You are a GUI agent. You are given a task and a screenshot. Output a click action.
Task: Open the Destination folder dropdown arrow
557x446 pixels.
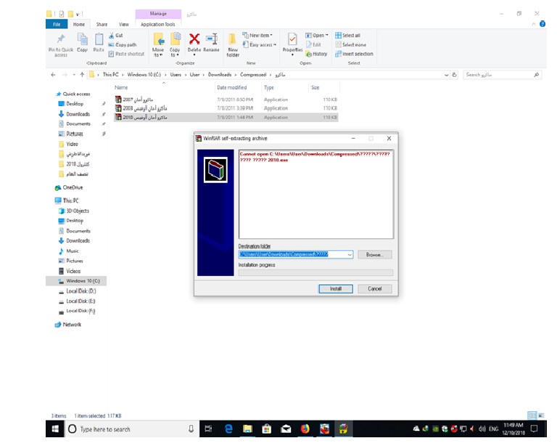[x=350, y=255]
